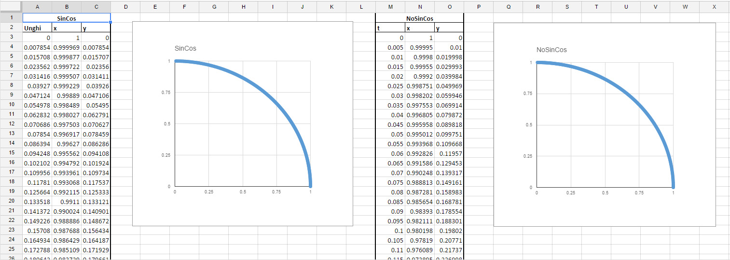The image size is (730, 260).
Task: Select the cell with value 0.98393
Action: coord(419,212)
